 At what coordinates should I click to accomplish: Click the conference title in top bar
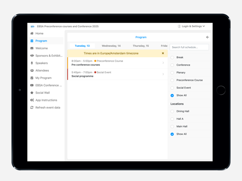pos(68,26)
